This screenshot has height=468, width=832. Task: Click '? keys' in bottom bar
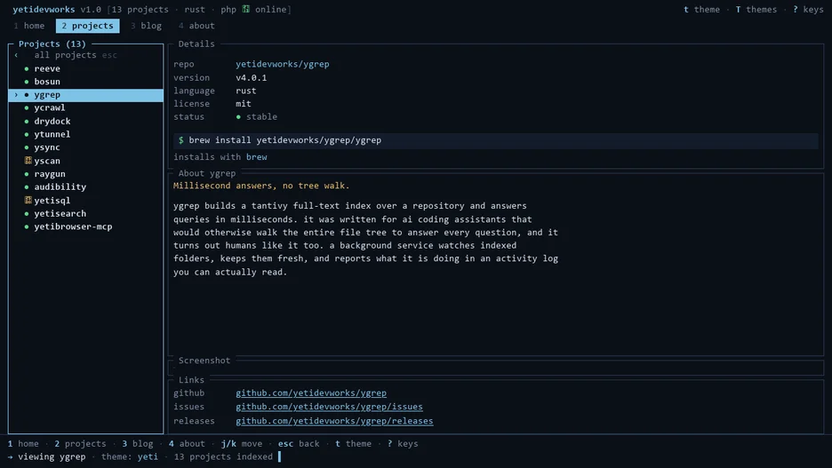click(403, 444)
